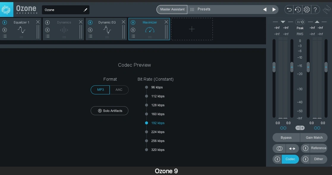Select the AAC format tab
This screenshot has width=332, height=175.
[x=119, y=90]
